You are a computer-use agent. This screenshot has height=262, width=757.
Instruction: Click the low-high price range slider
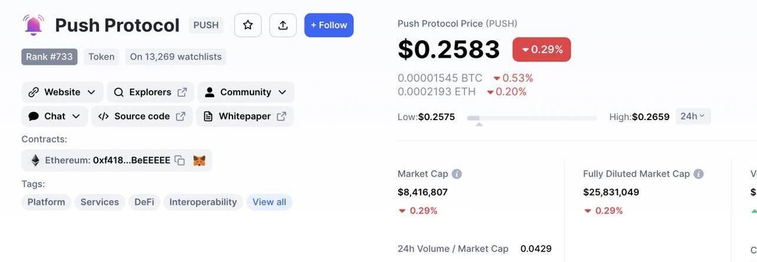coord(531,118)
